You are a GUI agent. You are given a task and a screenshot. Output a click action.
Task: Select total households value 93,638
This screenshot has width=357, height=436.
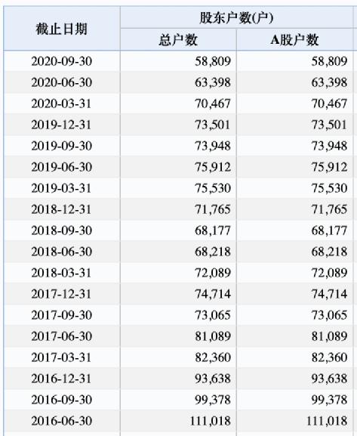[x=213, y=379]
